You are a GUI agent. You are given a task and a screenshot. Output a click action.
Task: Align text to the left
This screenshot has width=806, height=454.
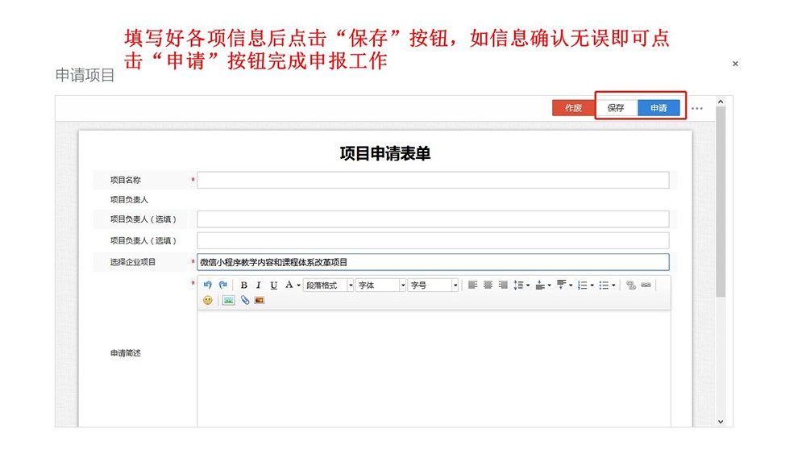coord(473,285)
